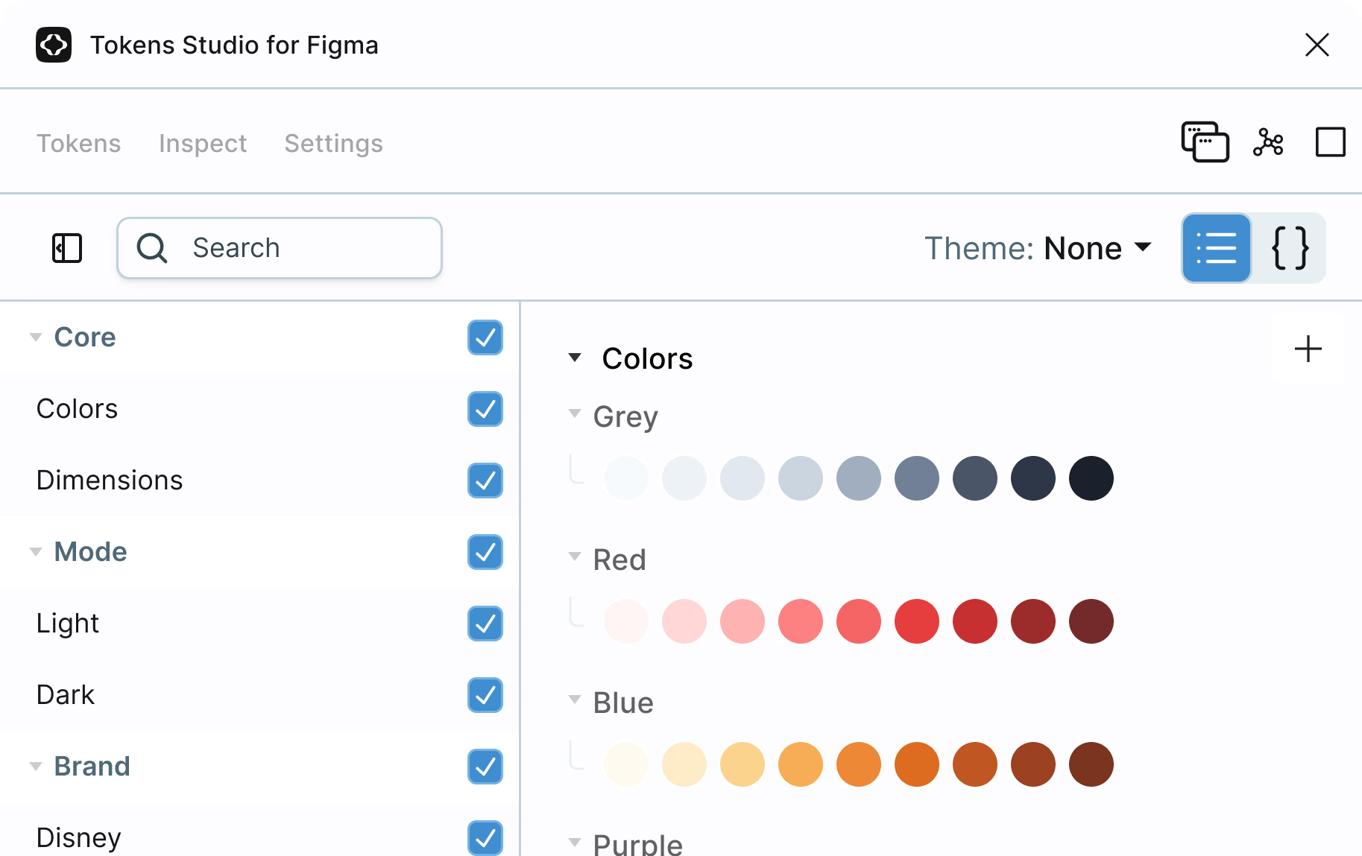
Task: Uncheck the Dimensions token set checkbox
Action: click(485, 481)
